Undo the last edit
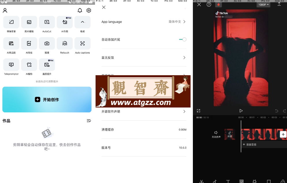This screenshot has width=287, height=183. [277, 111]
